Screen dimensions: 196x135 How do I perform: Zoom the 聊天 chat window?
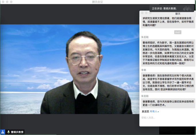[150, 13]
